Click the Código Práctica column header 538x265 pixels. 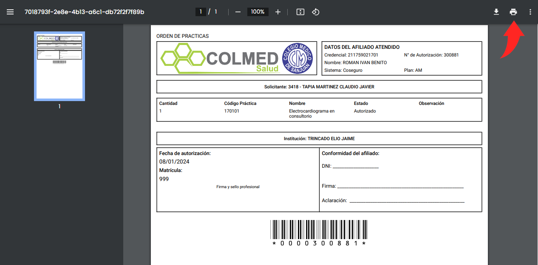240,103
